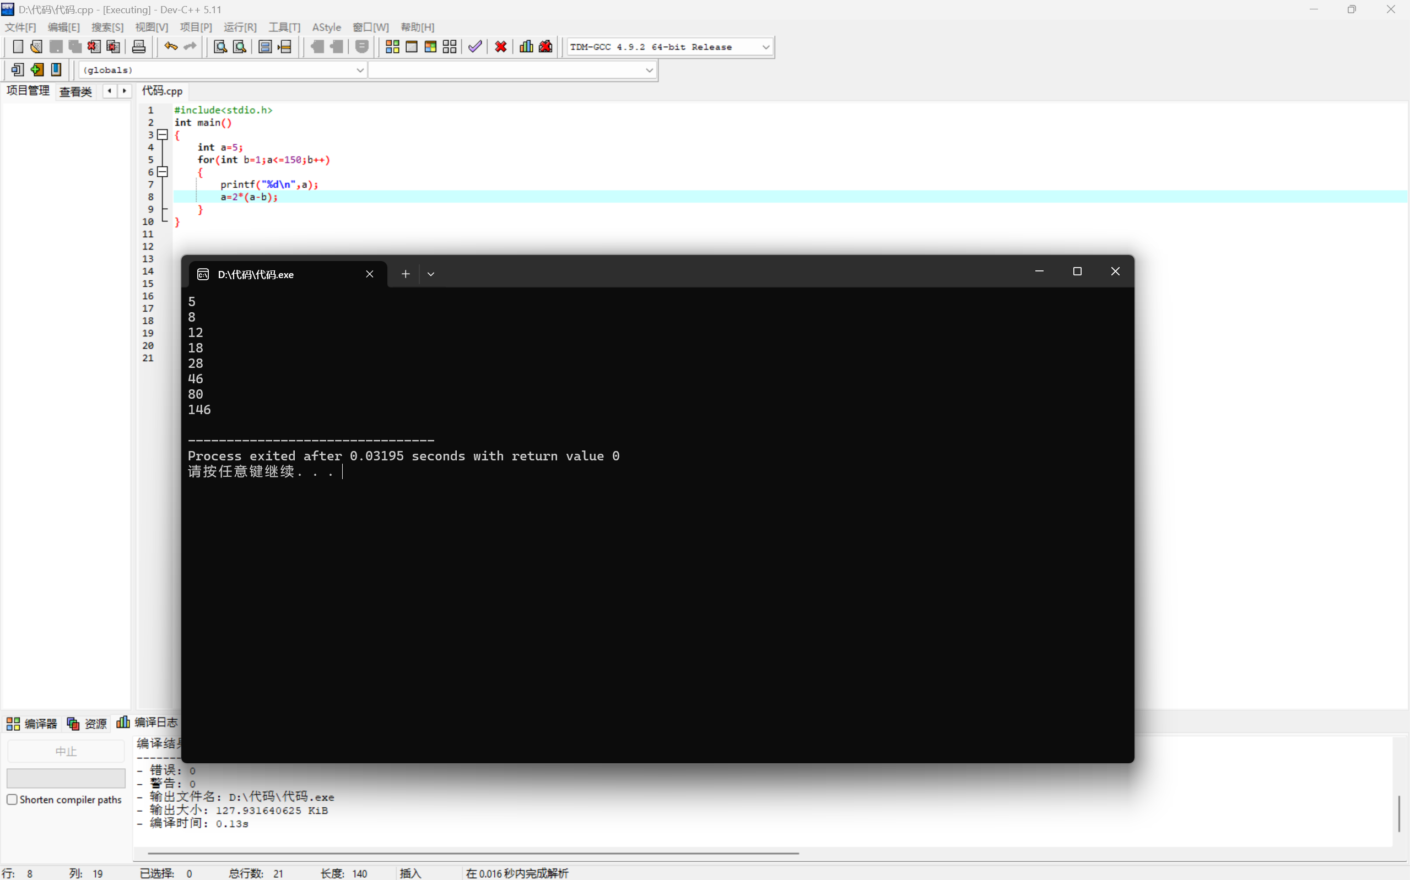Viewport: 1410px width, 880px height.
Task: Click the Print toolbar icon
Action: click(x=138, y=47)
